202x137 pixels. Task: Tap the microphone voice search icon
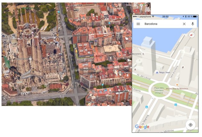coord(193,24)
